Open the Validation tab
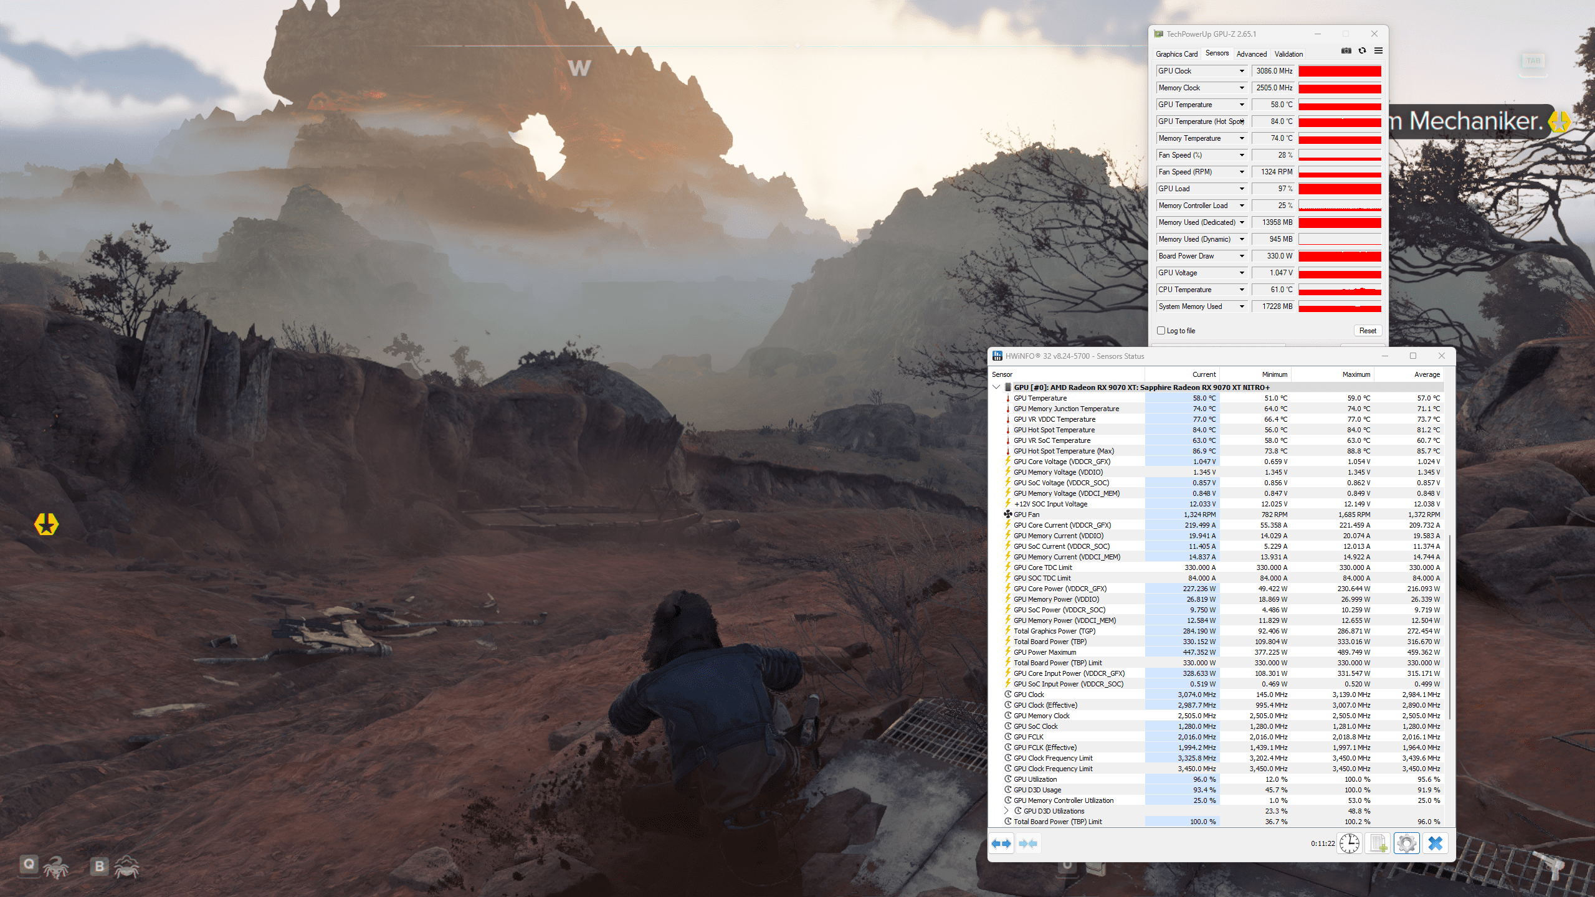 [1288, 54]
